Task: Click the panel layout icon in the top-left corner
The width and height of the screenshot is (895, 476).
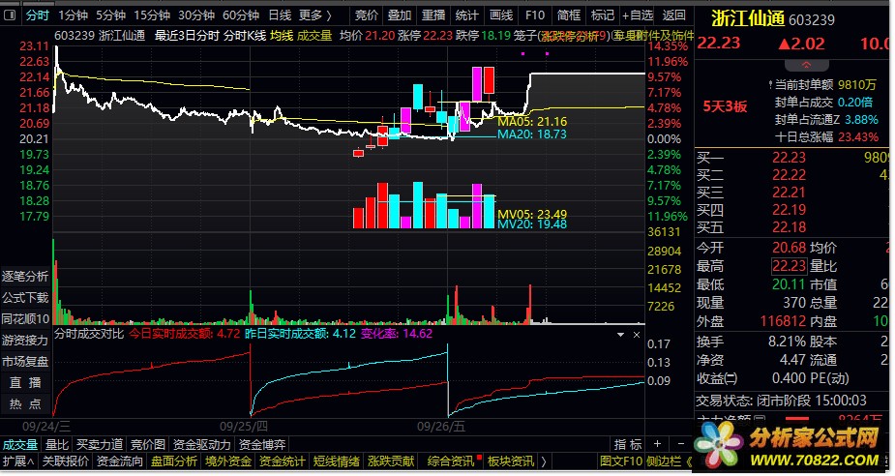Action: pyautogui.click(x=10, y=15)
